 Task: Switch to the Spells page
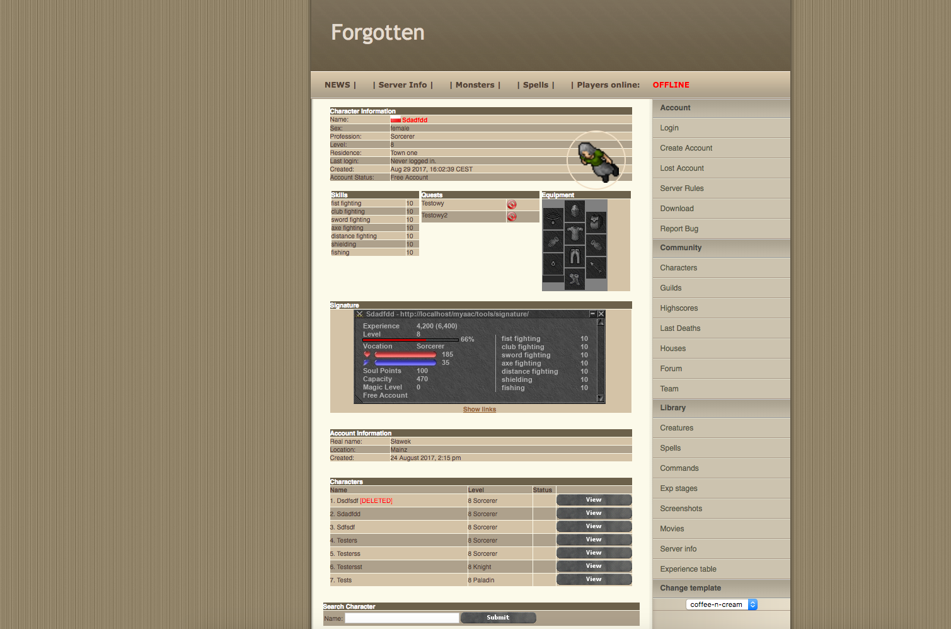click(x=536, y=85)
